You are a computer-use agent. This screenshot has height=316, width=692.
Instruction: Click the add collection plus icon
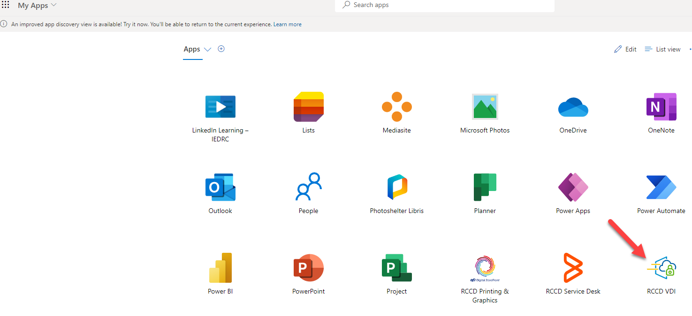click(221, 49)
